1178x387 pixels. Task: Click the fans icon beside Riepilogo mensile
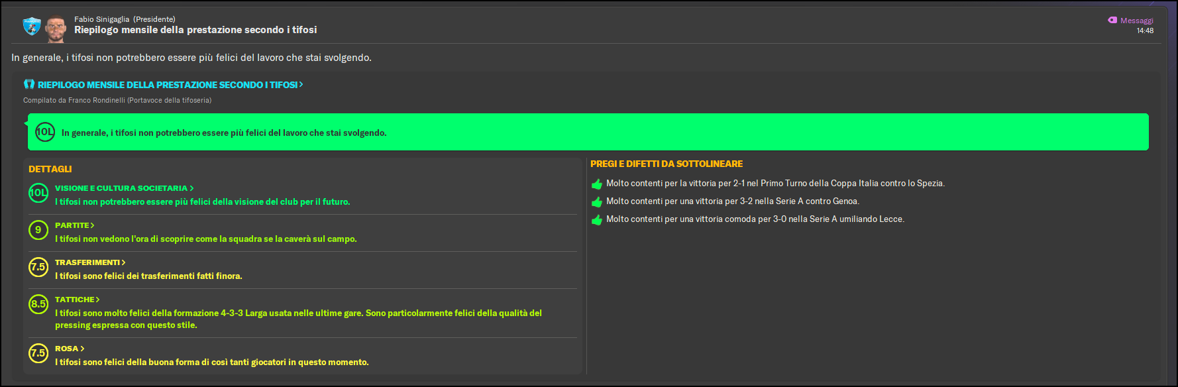(29, 84)
